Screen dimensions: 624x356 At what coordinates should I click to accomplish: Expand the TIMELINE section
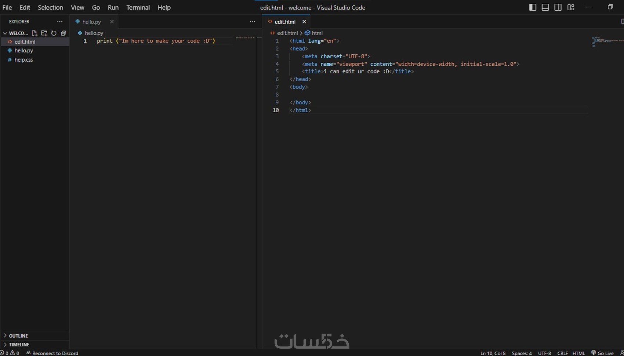35,344
